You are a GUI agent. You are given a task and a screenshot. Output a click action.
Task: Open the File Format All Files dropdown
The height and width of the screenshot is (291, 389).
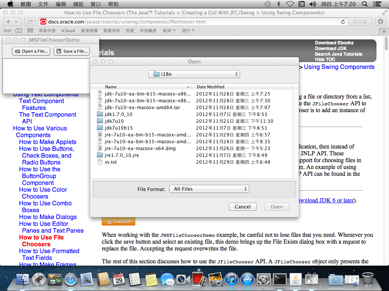click(x=209, y=189)
